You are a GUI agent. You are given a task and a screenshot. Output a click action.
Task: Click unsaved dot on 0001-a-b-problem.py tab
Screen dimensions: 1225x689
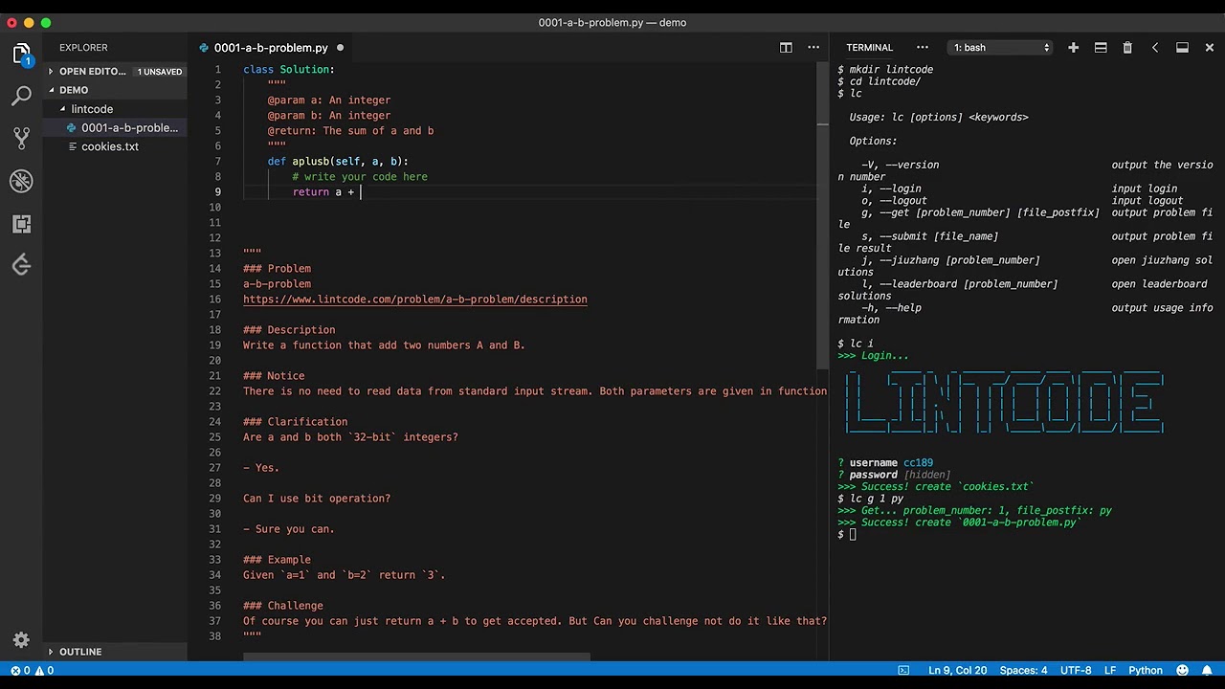point(340,47)
